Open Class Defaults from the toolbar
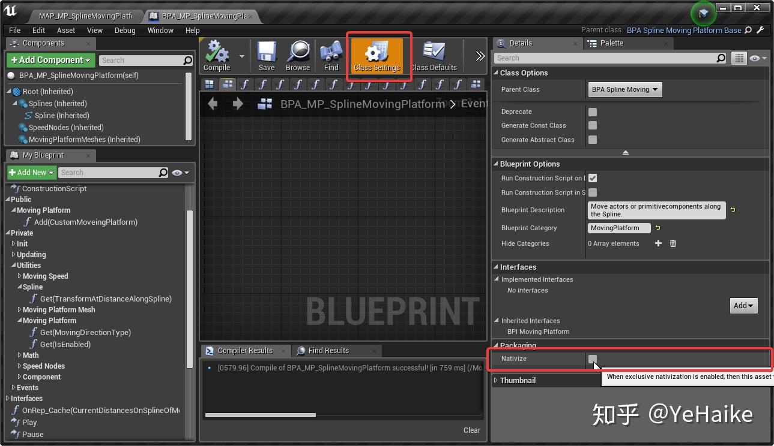 (434, 55)
